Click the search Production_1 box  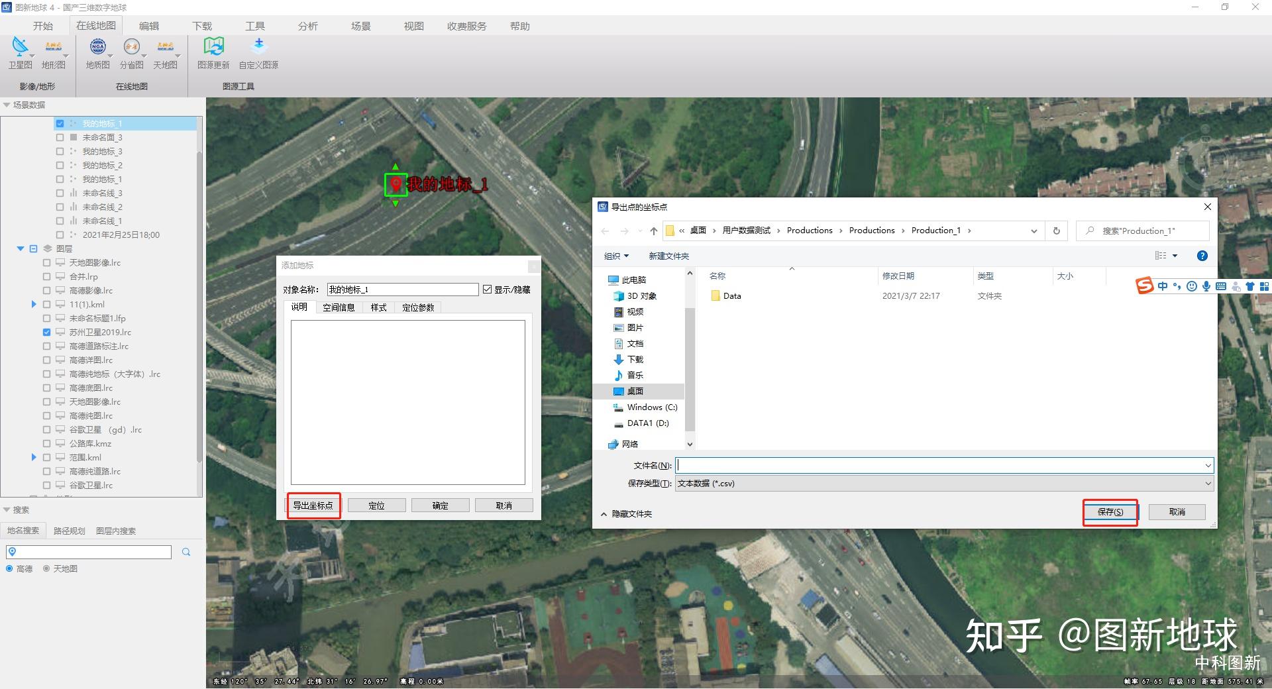pos(1143,231)
